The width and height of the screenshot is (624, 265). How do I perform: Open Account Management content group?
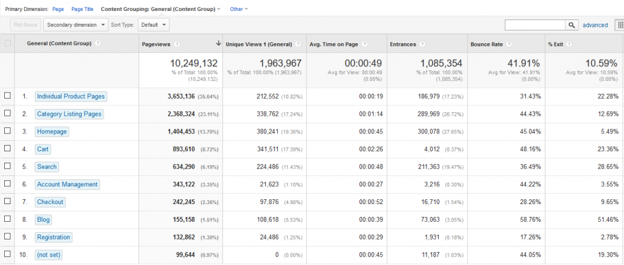(67, 184)
